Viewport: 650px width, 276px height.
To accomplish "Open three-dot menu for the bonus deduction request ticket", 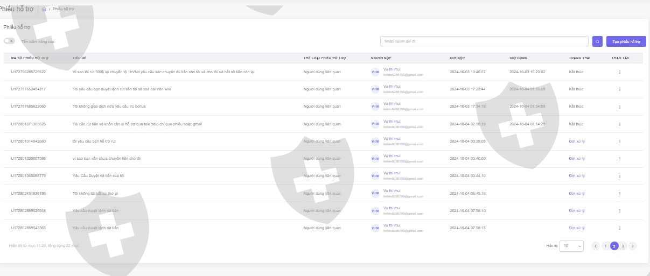I will 620,107.
